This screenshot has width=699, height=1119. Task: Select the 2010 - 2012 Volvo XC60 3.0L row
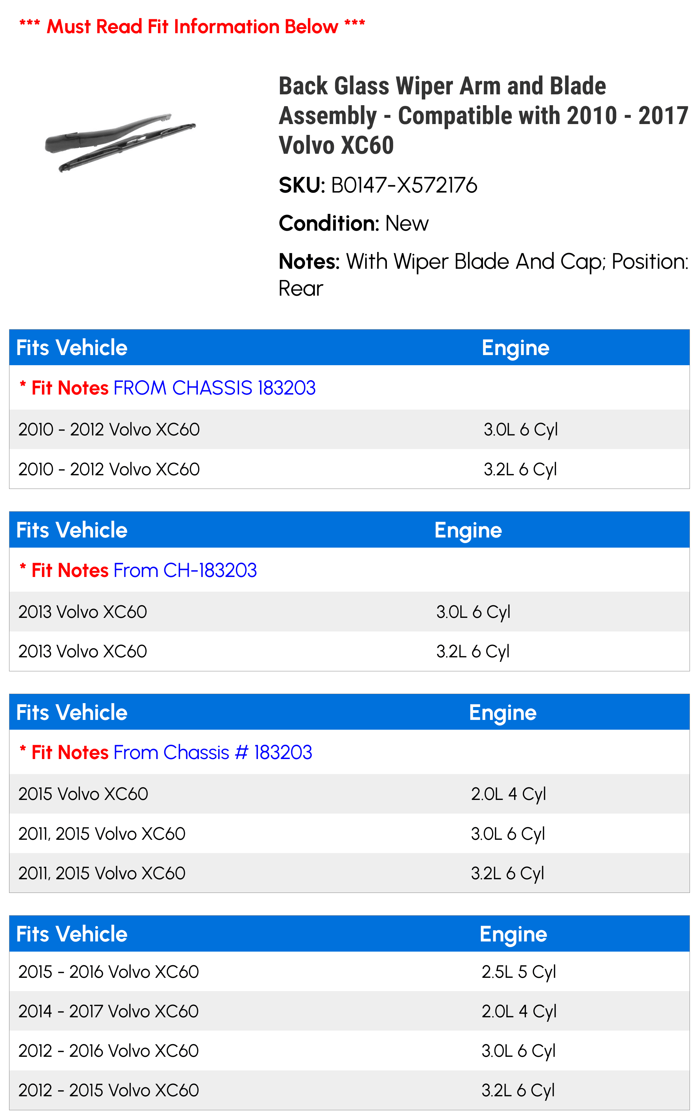pyautogui.click(x=349, y=429)
